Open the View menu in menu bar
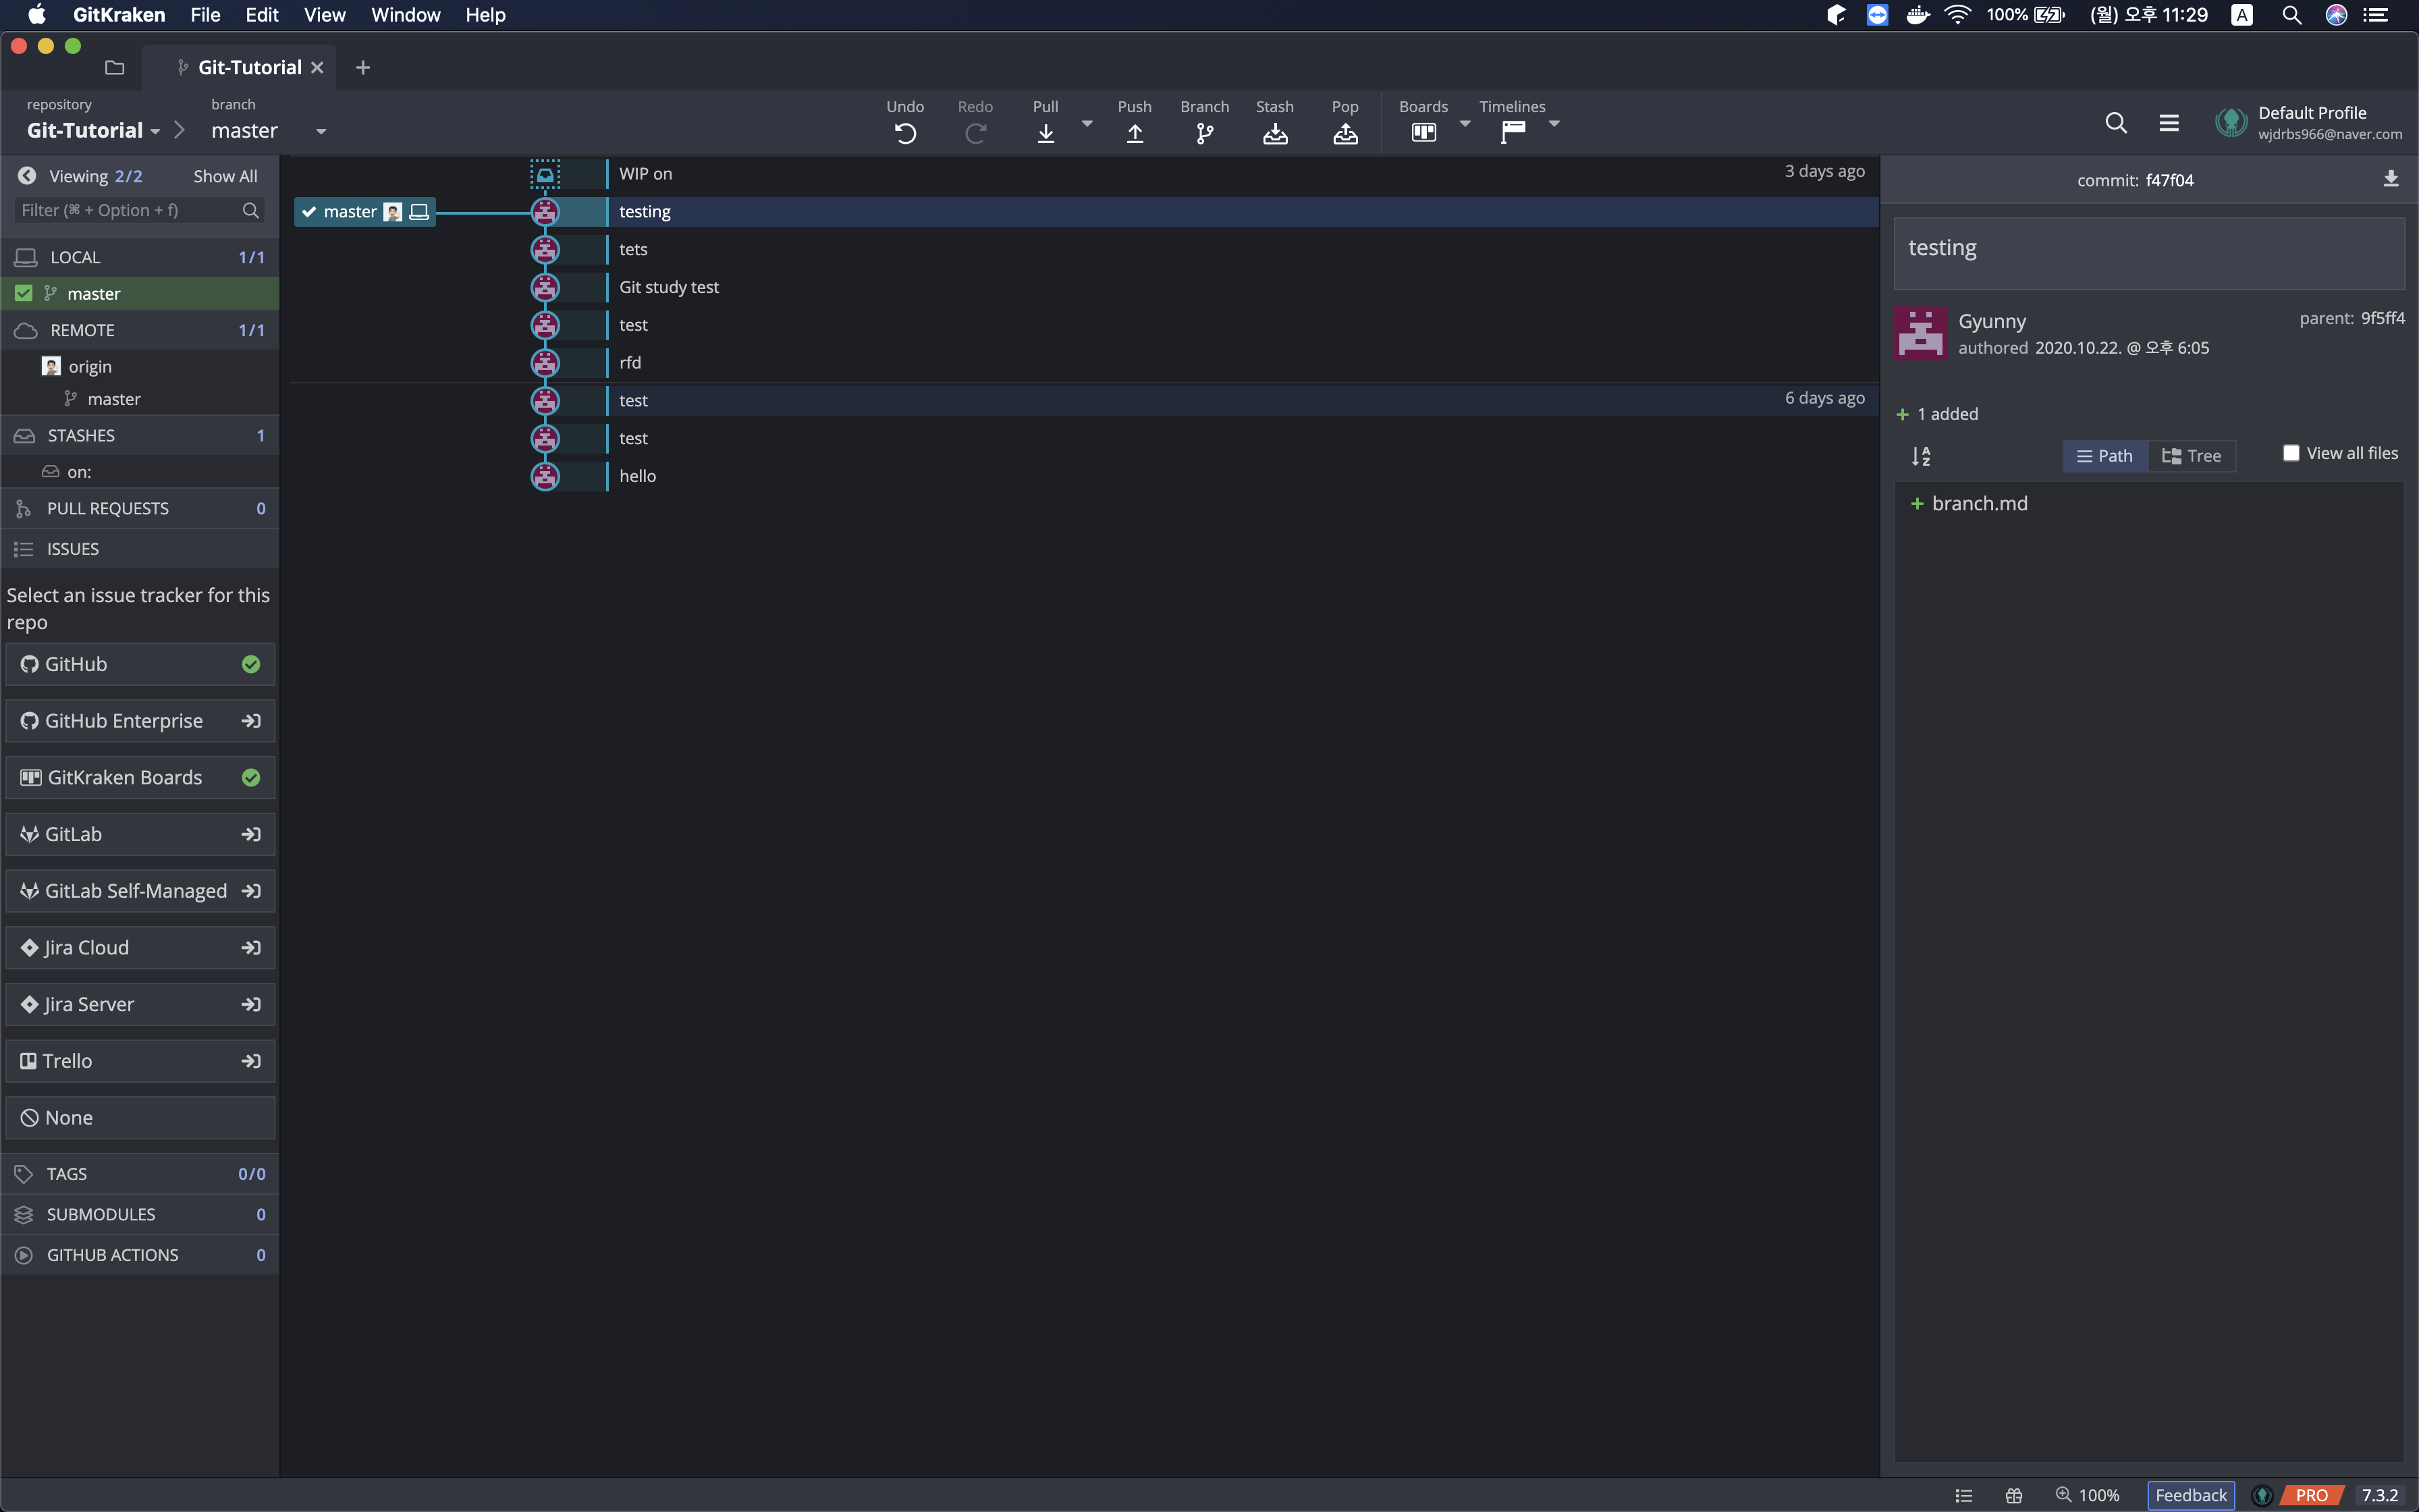Image resolution: width=2419 pixels, height=1512 pixels. click(324, 15)
